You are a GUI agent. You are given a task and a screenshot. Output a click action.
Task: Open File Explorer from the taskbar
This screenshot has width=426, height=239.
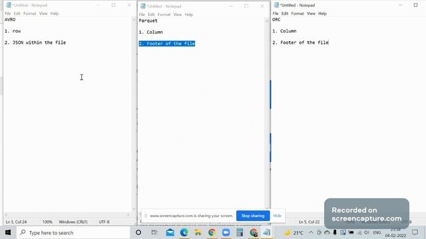(x=198, y=232)
